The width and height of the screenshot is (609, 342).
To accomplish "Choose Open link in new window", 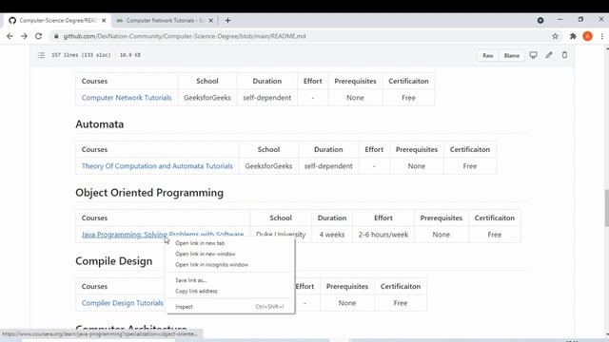I will pos(206,254).
